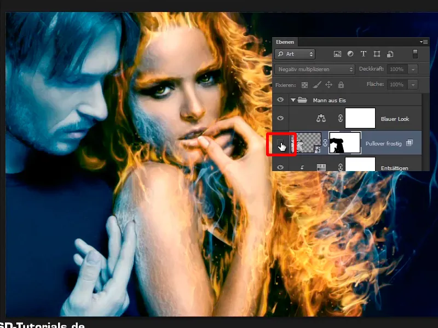Click the Deckkraft label
The image size is (438, 328).
tap(371, 69)
